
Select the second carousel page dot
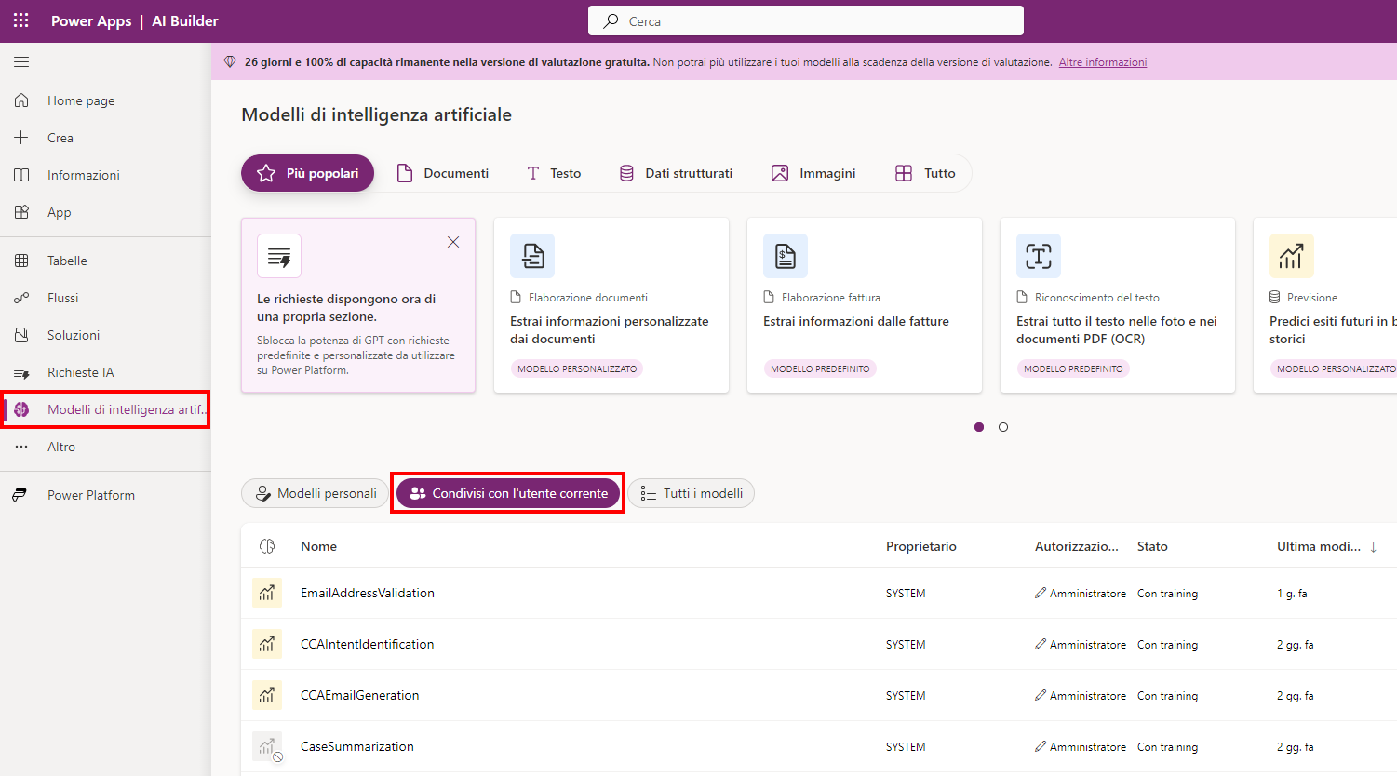[1003, 427]
